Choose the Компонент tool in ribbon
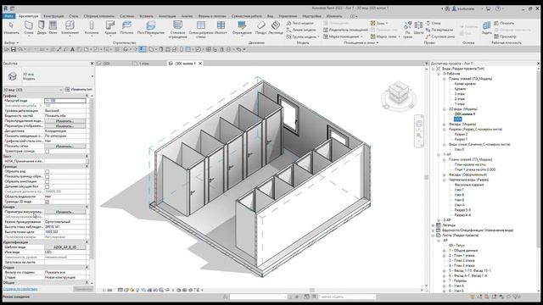This screenshot has width=543, height=305. (70, 27)
